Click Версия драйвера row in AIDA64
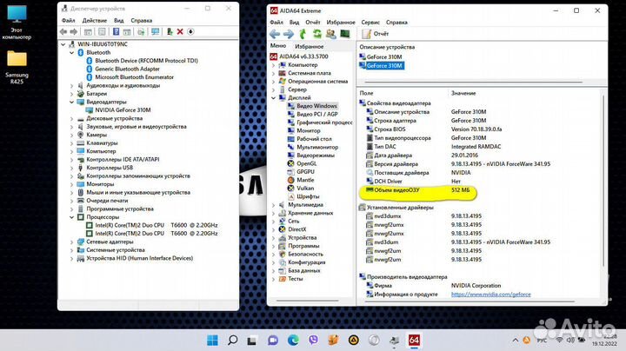626x351 pixels. 458,164
